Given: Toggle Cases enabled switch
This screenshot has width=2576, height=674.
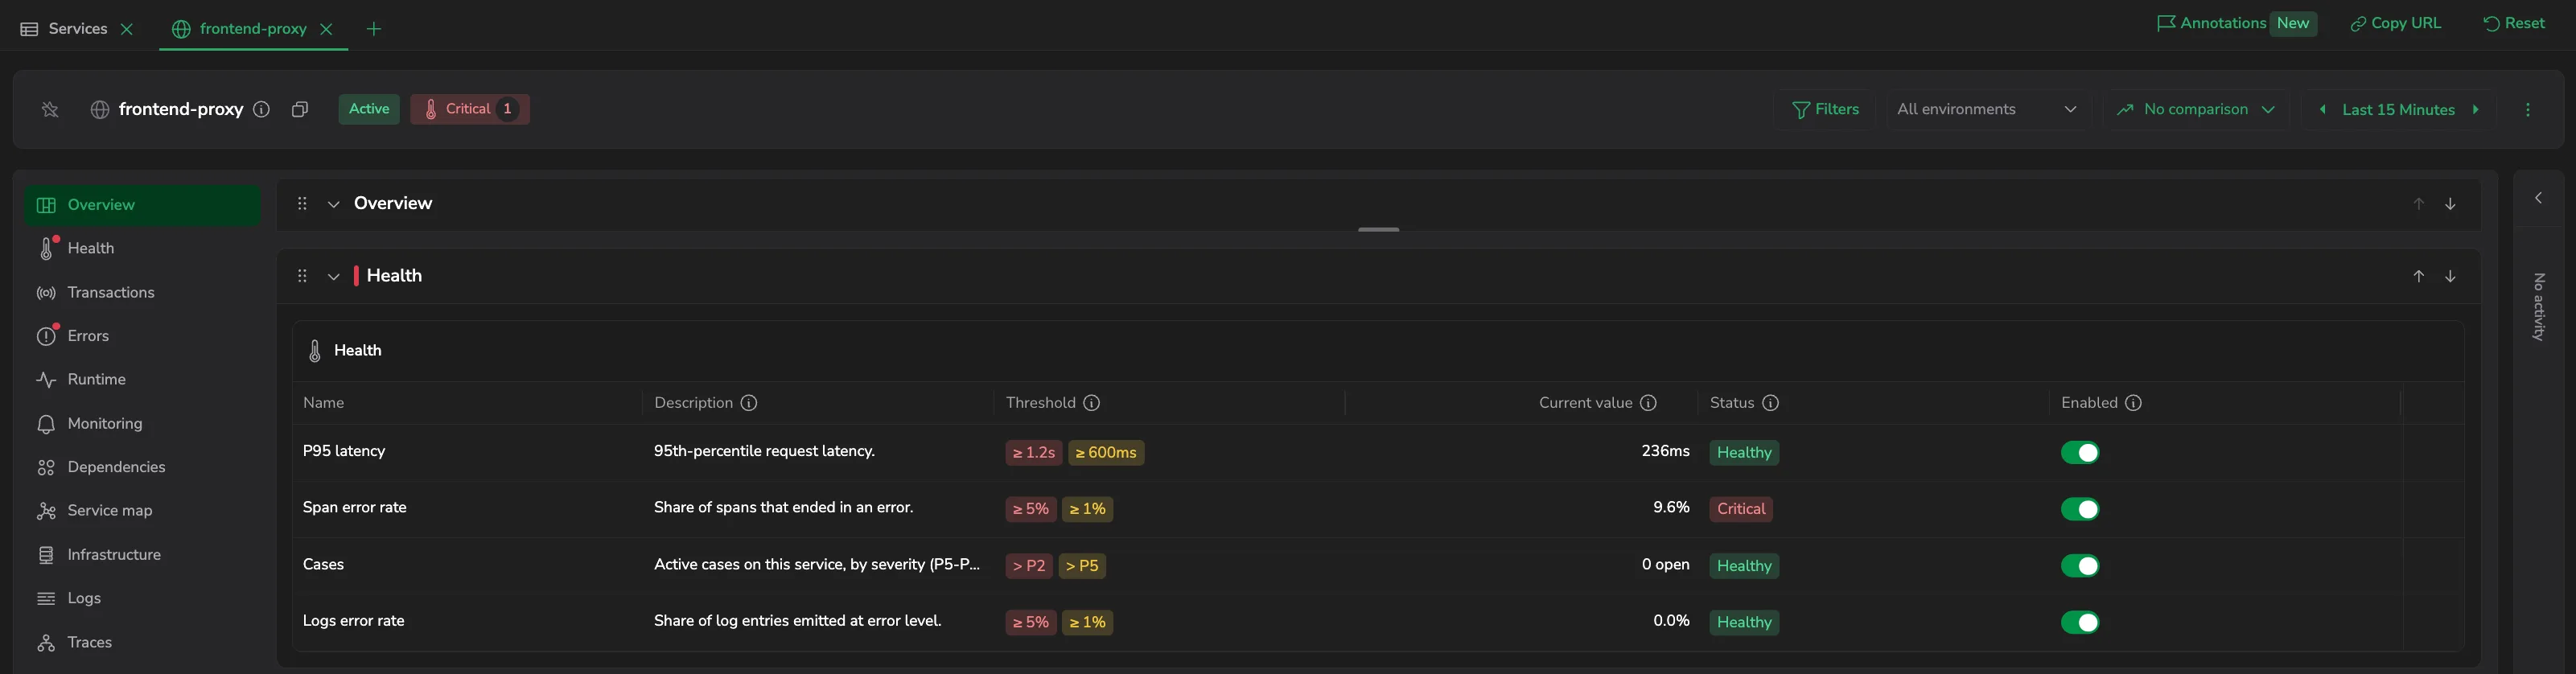Looking at the screenshot, I should [2080, 566].
